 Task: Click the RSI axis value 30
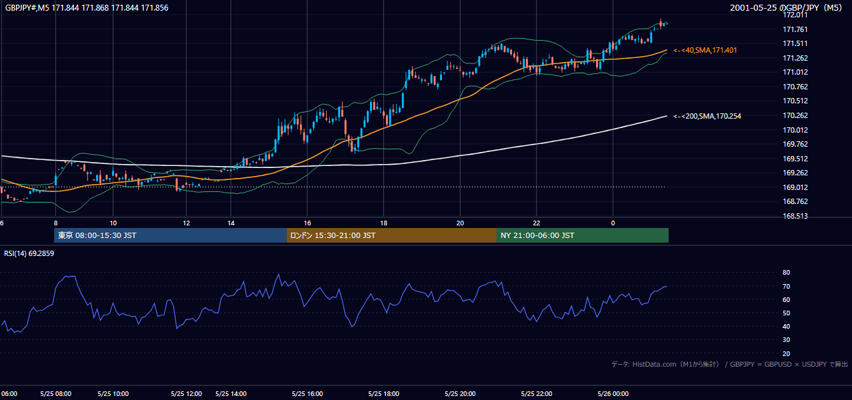(x=786, y=340)
